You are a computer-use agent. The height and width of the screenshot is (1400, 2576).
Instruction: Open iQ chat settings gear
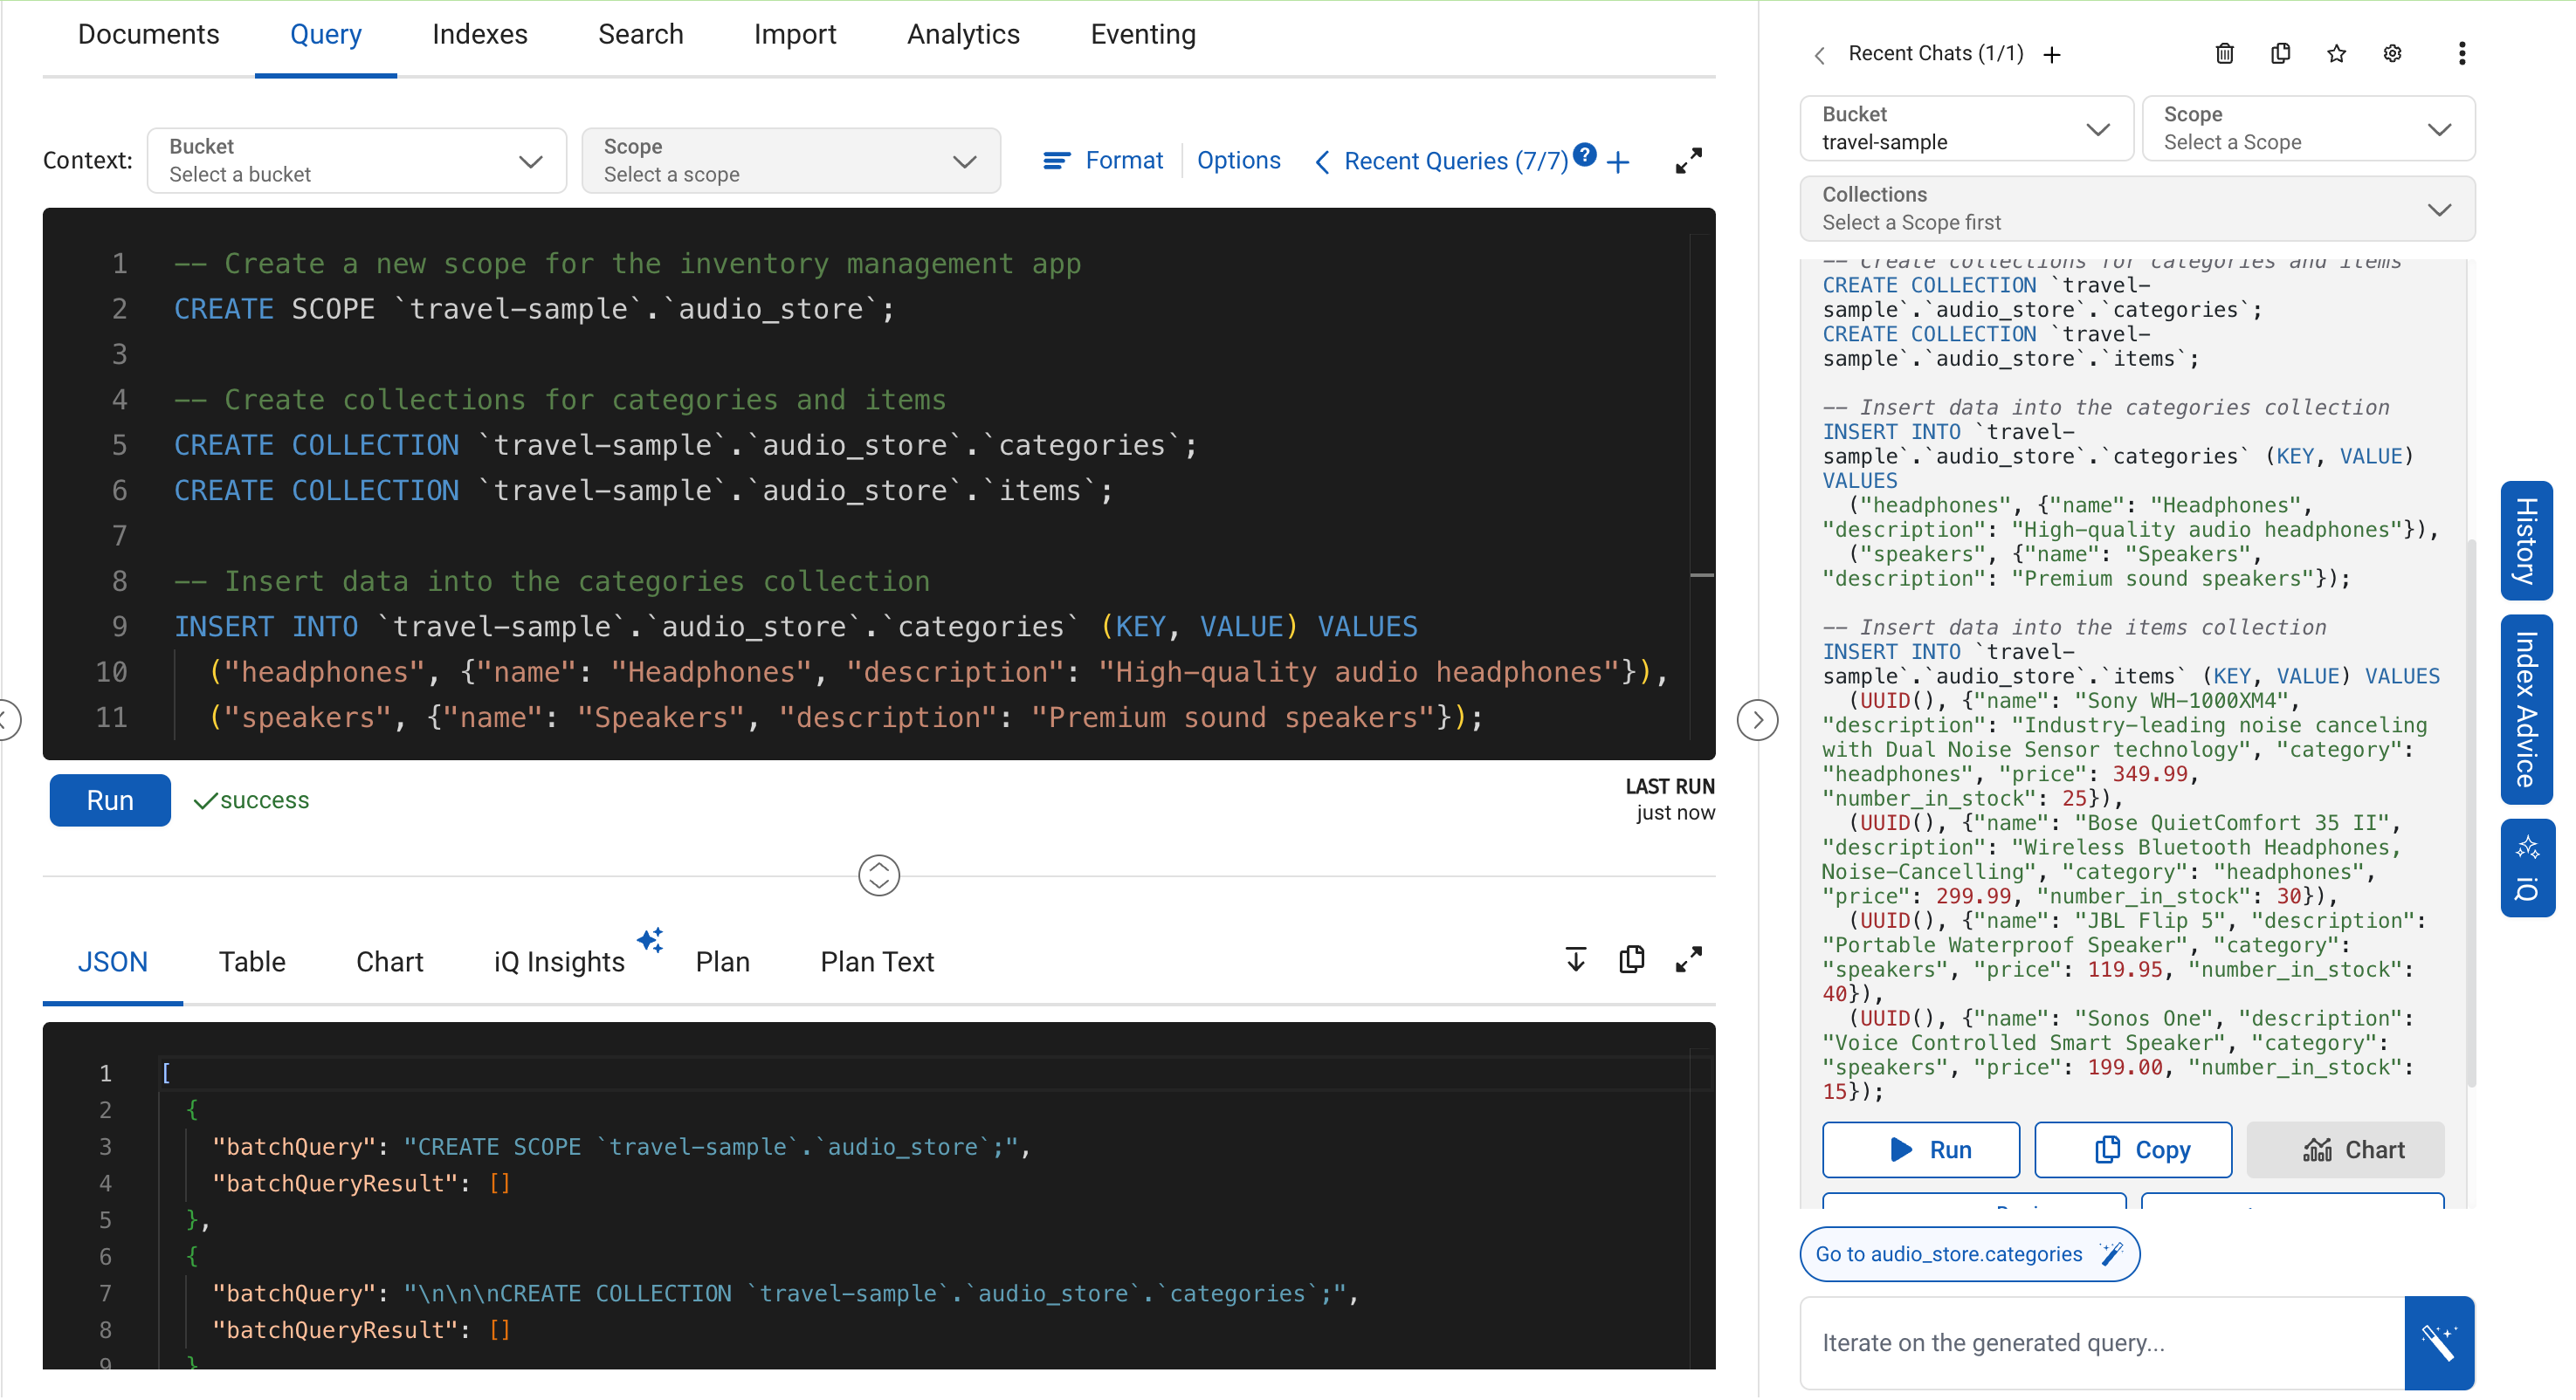pos(2392,53)
